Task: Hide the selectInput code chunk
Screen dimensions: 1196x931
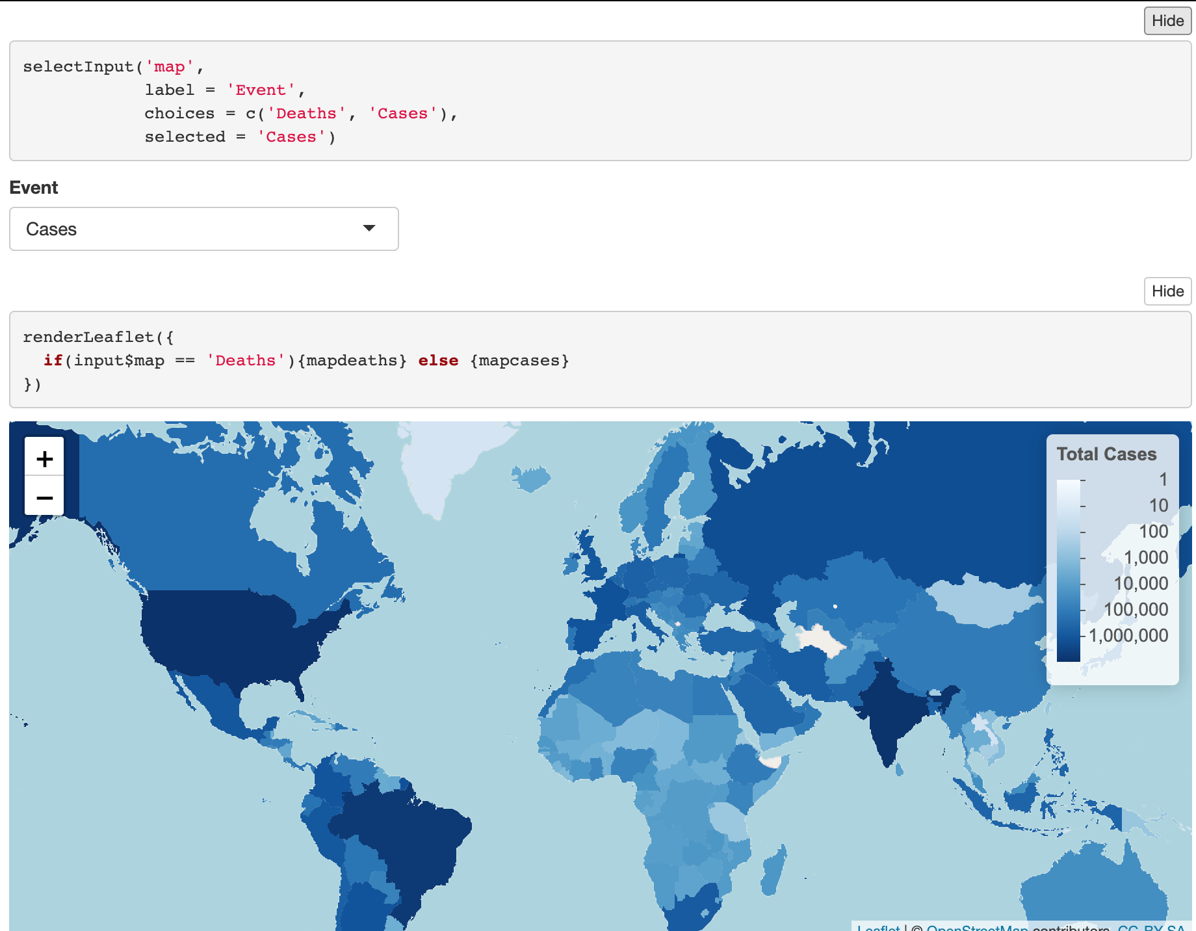Action: click(1167, 21)
